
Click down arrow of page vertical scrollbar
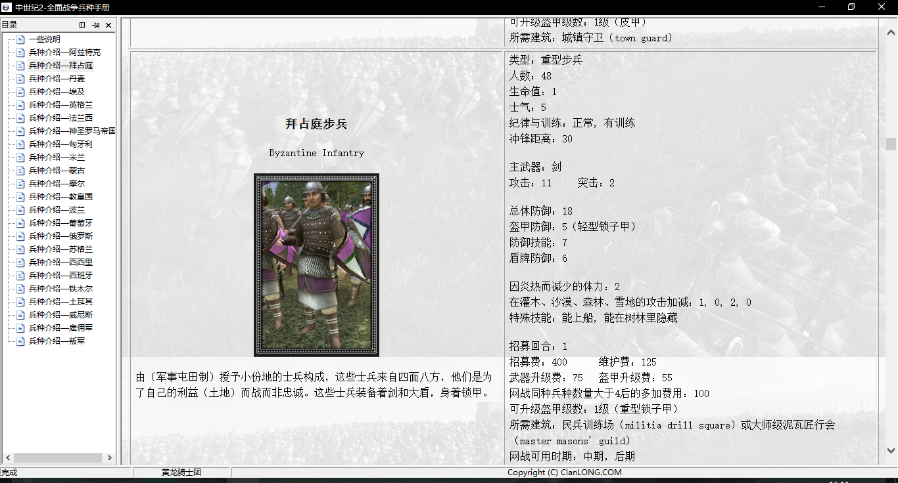pyautogui.click(x=891, y=451)
